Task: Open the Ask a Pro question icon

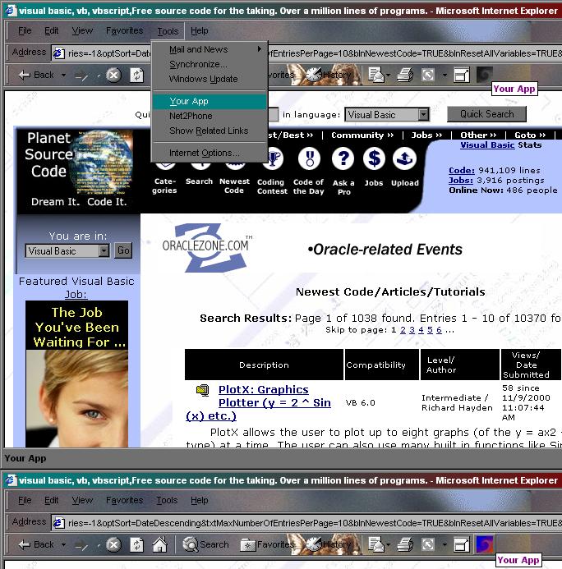Action: 343,159
